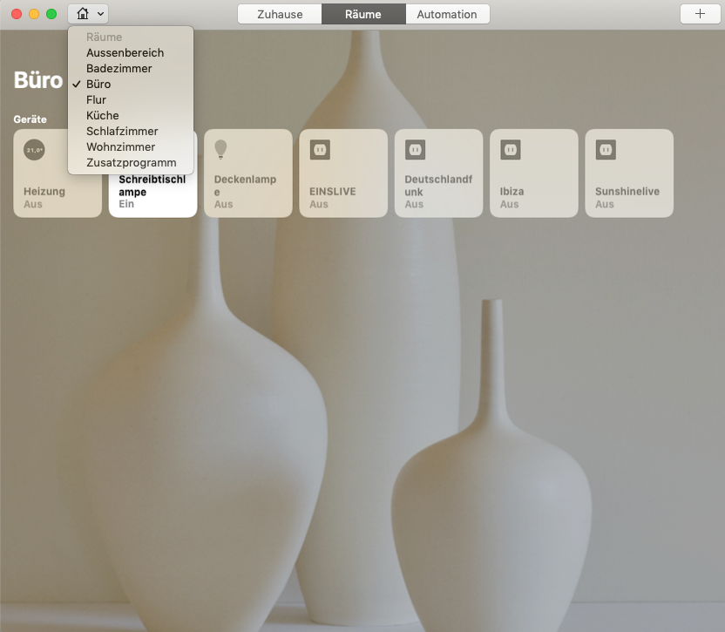The image size is (725, 632).
Task: Click the Heizung 21,0° thermostat icon
Action: pyautogui.click(x=34, y=150)
